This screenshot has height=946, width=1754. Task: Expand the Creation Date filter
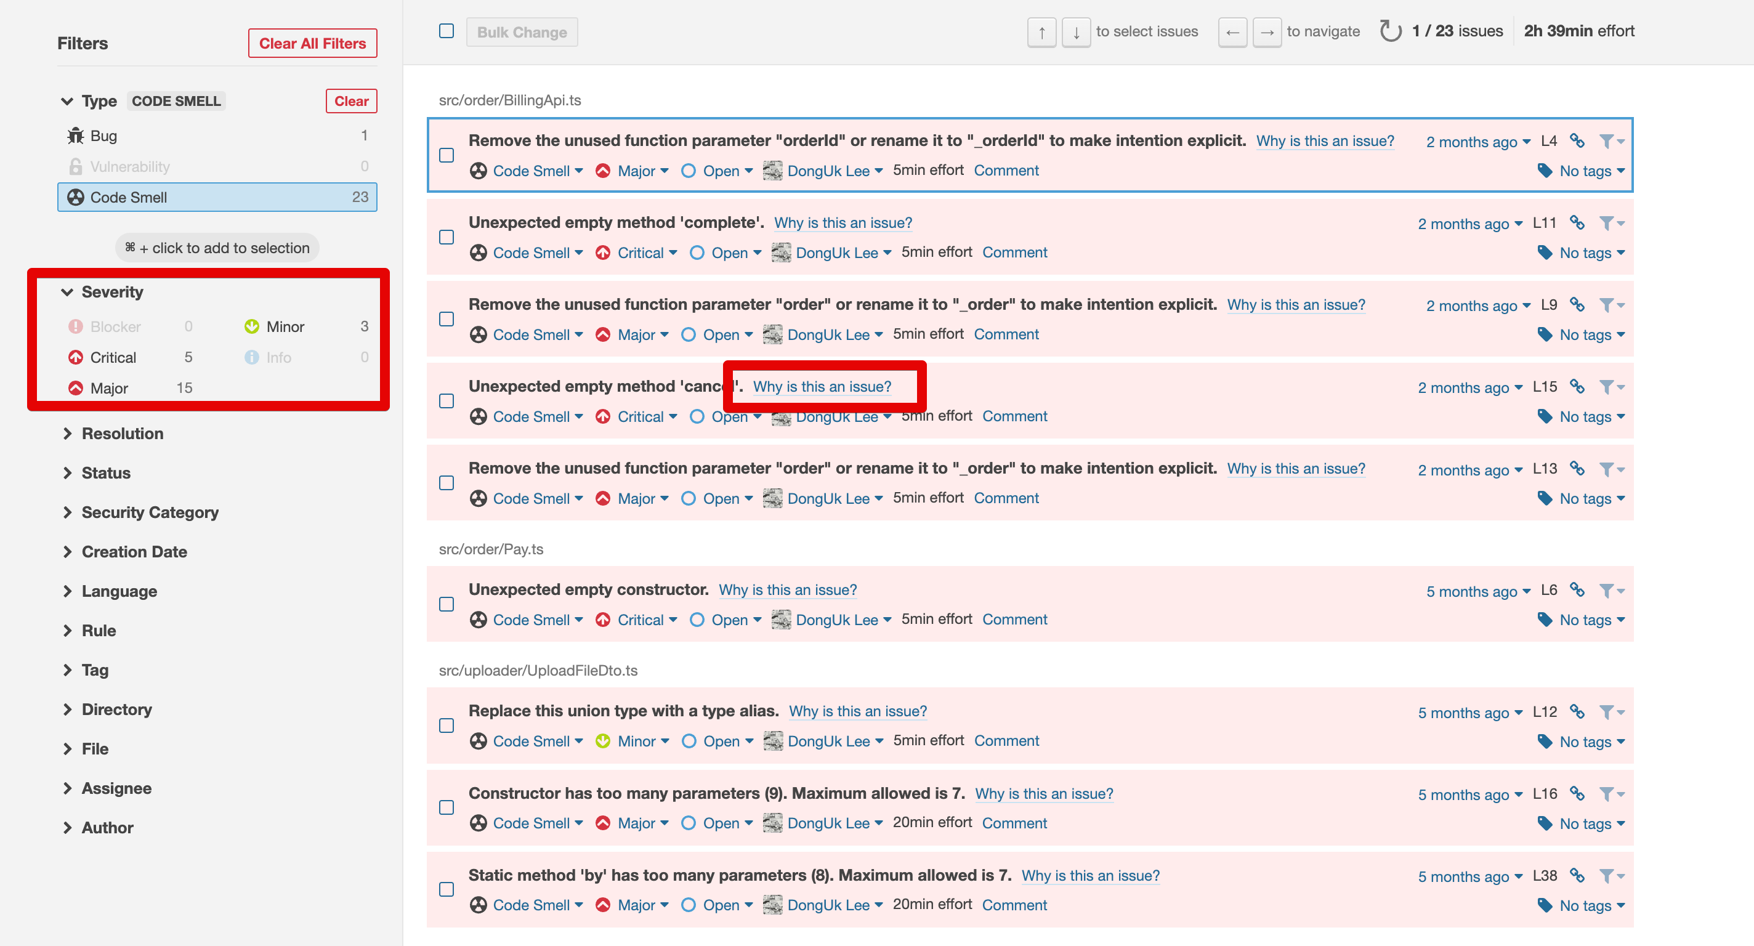coord(134,552)
